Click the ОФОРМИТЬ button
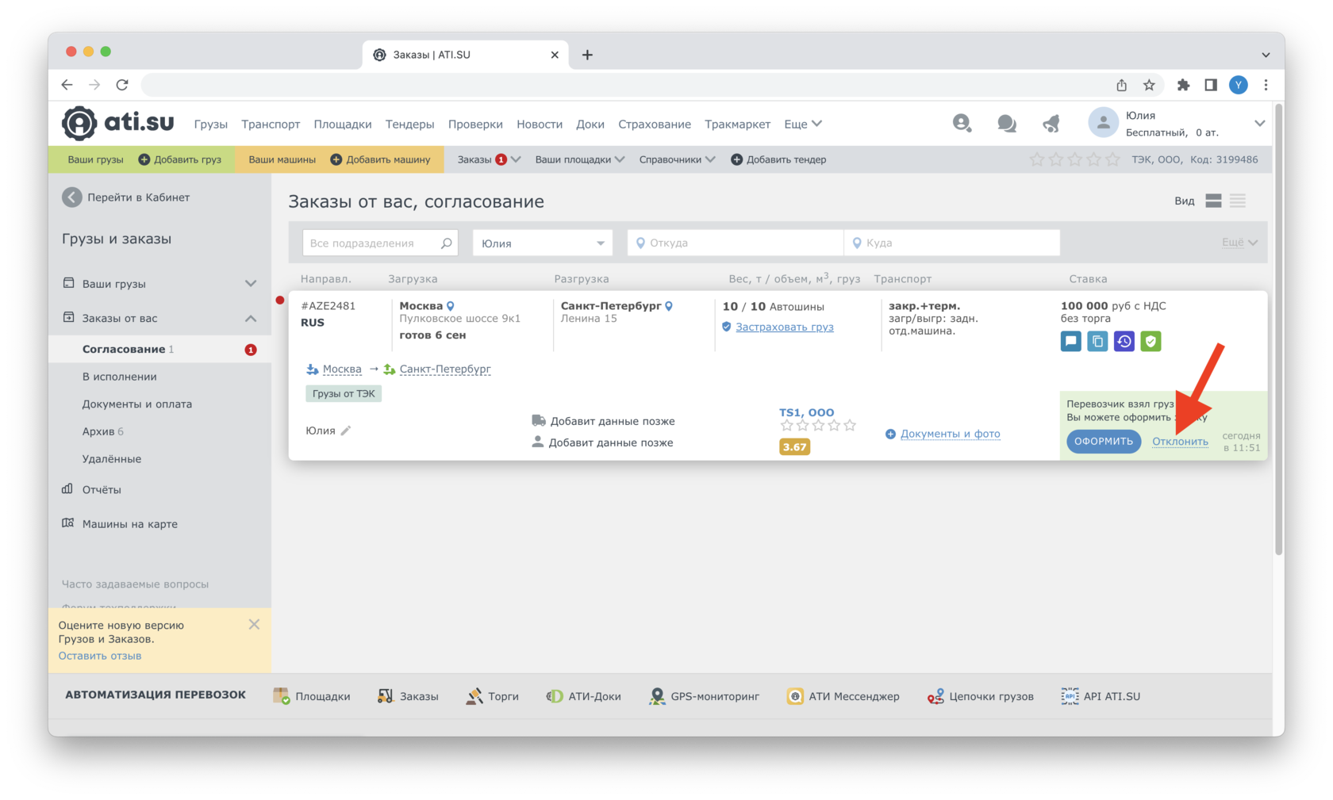Image resolution: width=1333 pixels, height=800 pixels. (x=1104, y=442)
